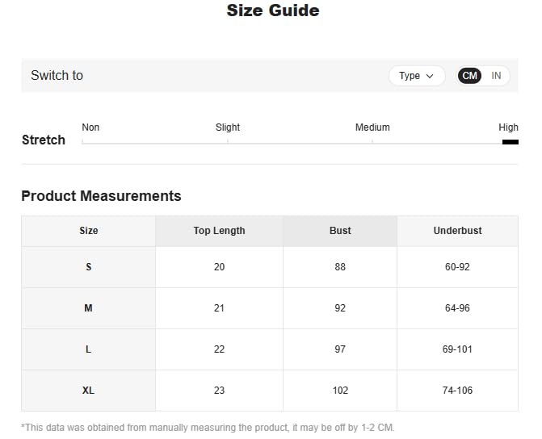Click the chevron arrow beside Type
This screenshot has width=542, height=439.
(430, 76)
